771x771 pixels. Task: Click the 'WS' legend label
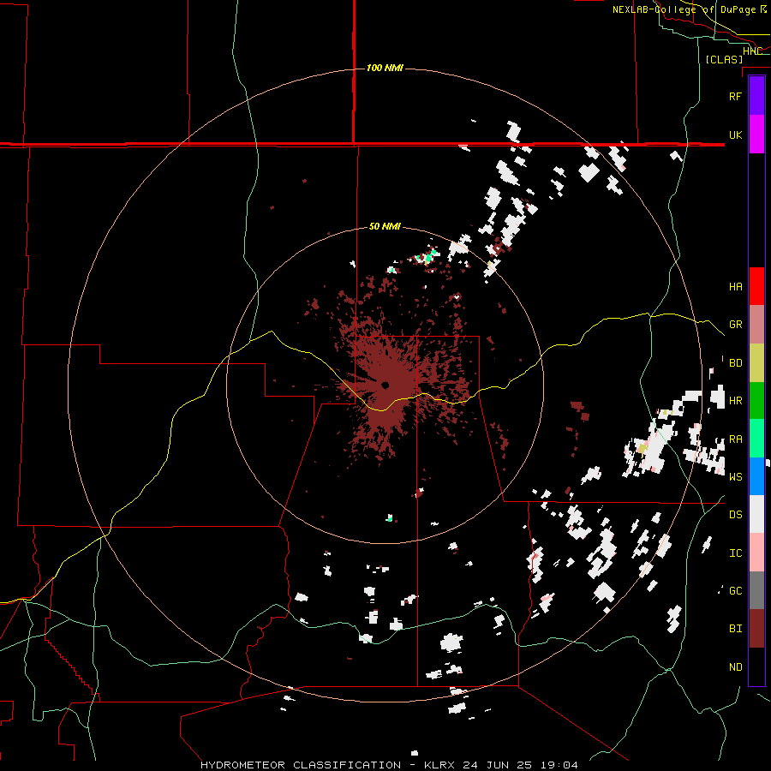[x=735, y=477]
